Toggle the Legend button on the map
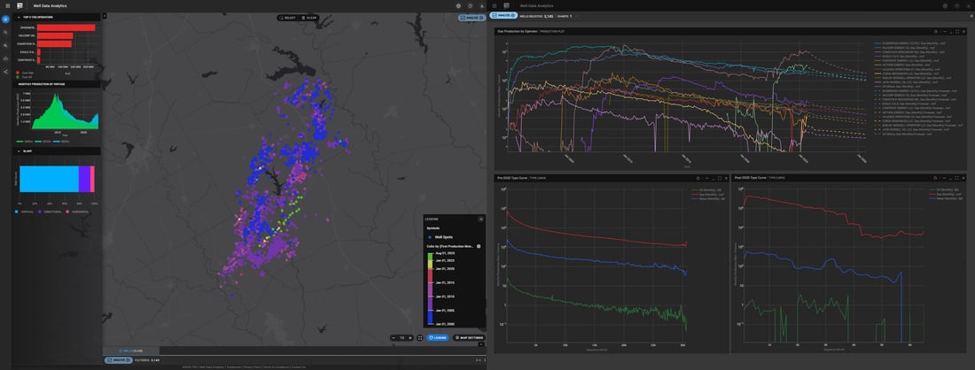Image resolution: width=975 pixels, height=370 pixels. 437,337
